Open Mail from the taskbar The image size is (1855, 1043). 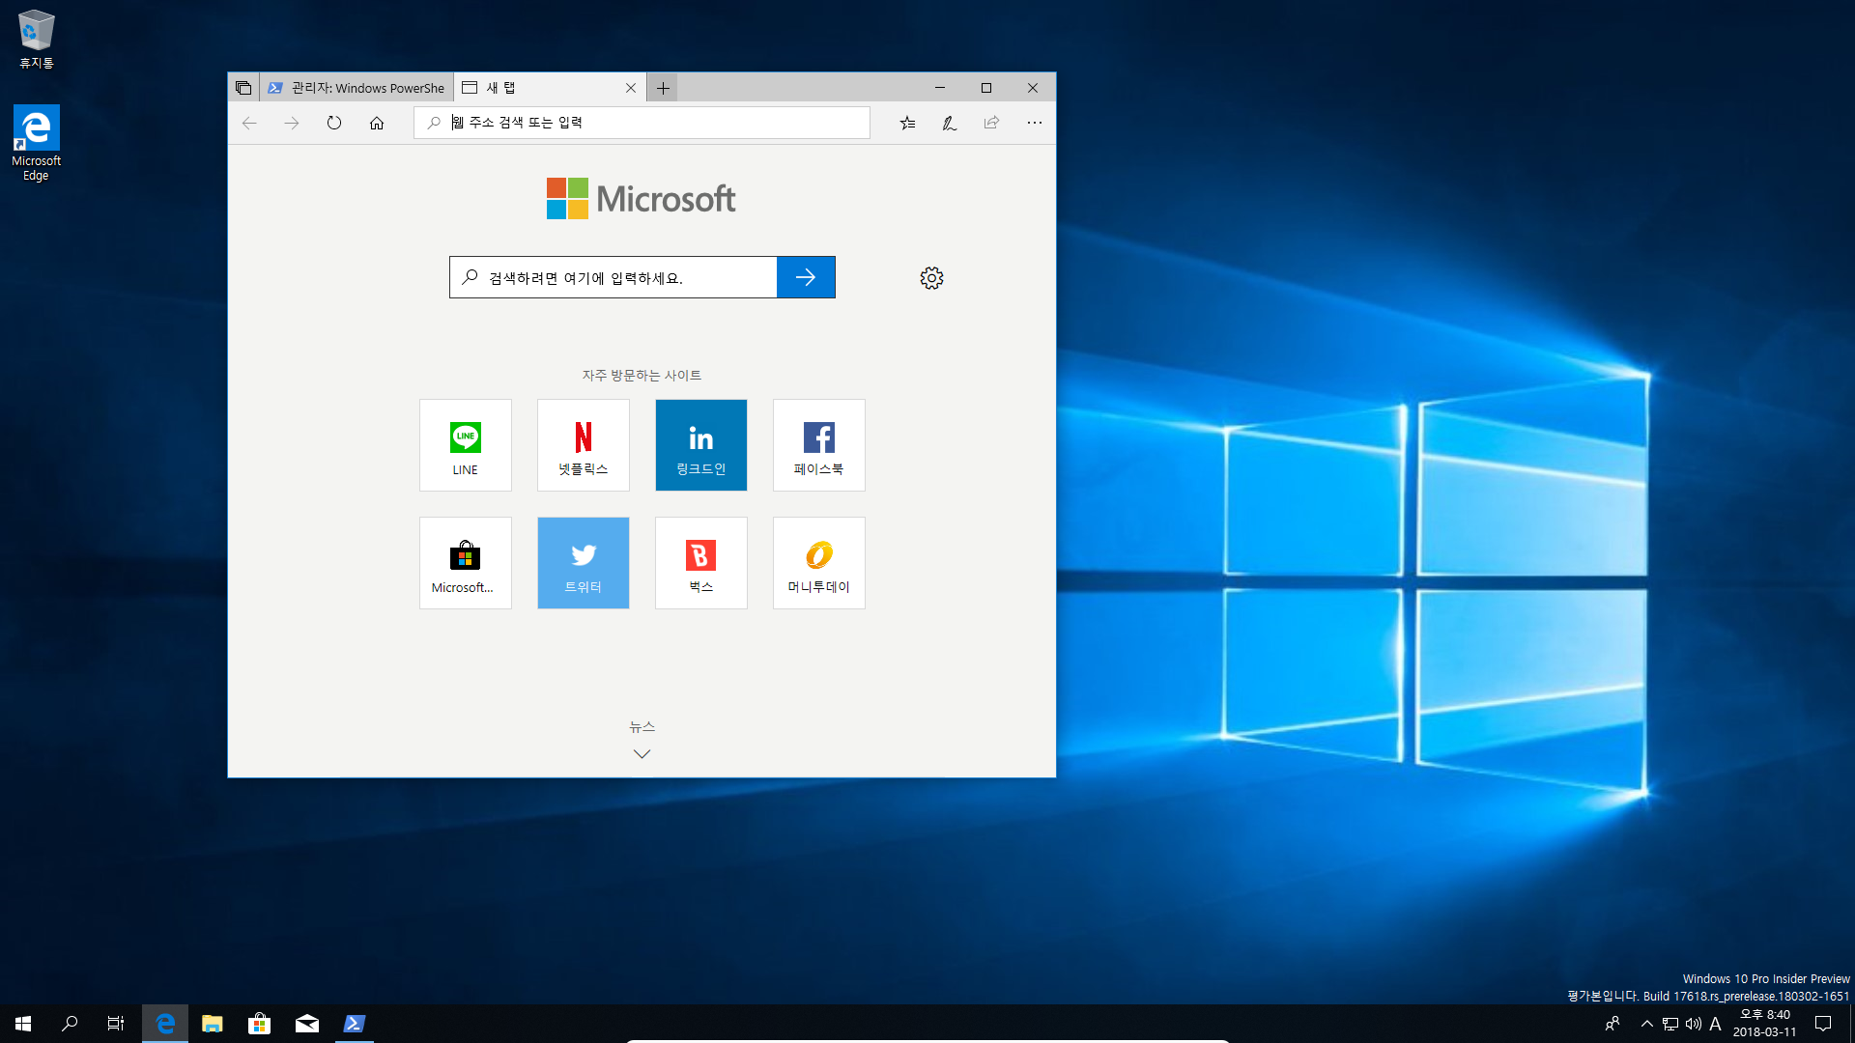pos(307,1024)
